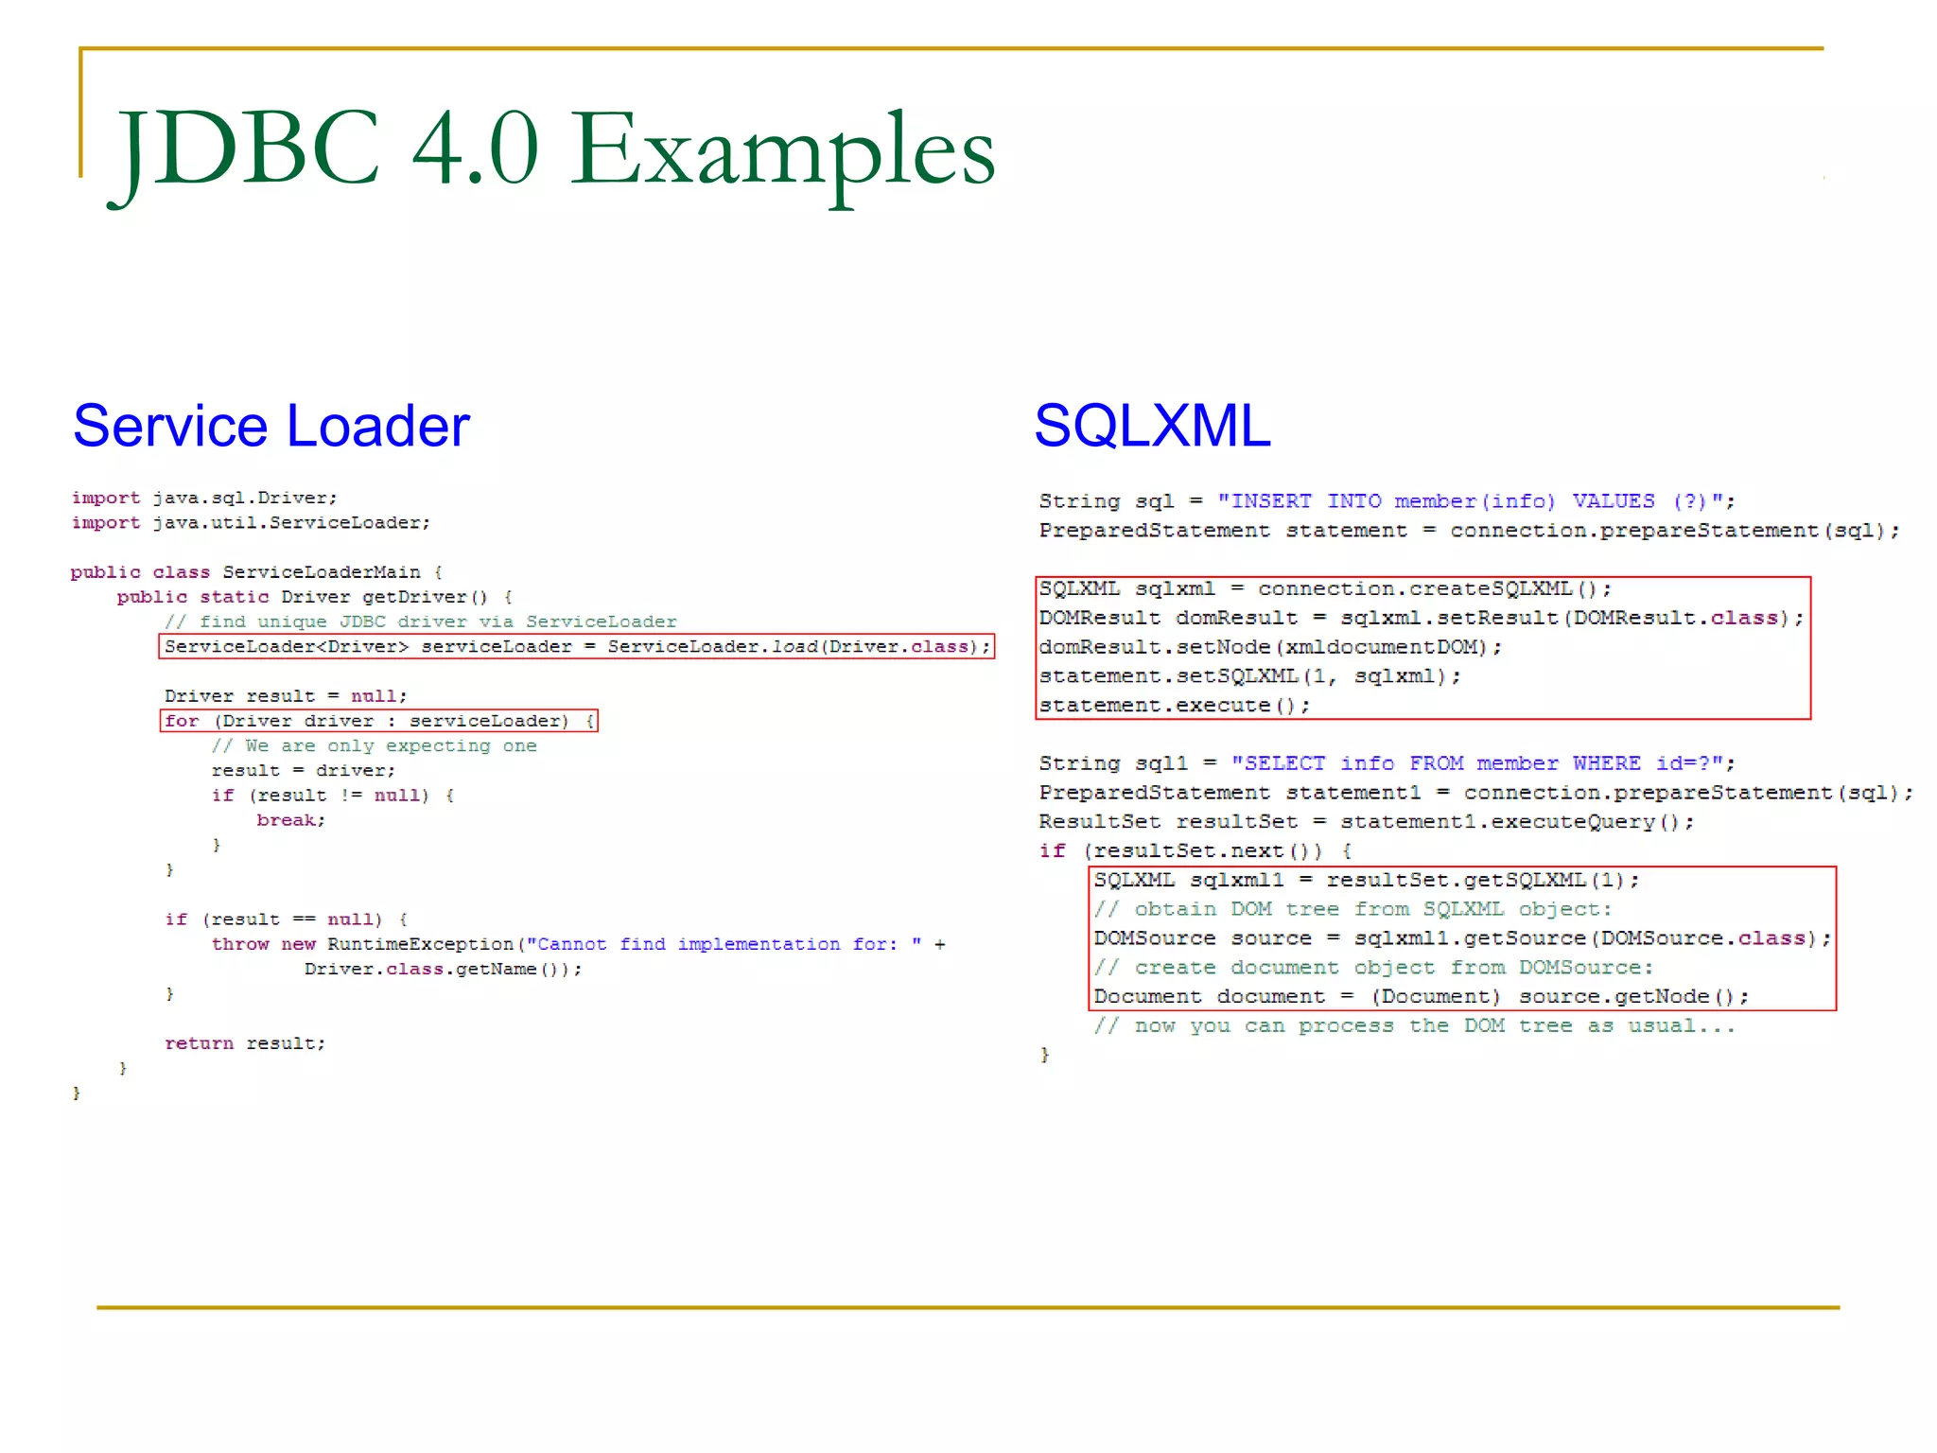This screenshot has height=1453, width=1937.
Task: Click the line 'if (result == null) {'
Action: (287, 919)
